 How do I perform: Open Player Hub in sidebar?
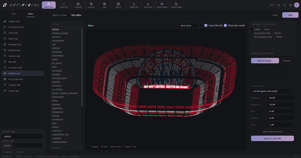click(23, 39)
